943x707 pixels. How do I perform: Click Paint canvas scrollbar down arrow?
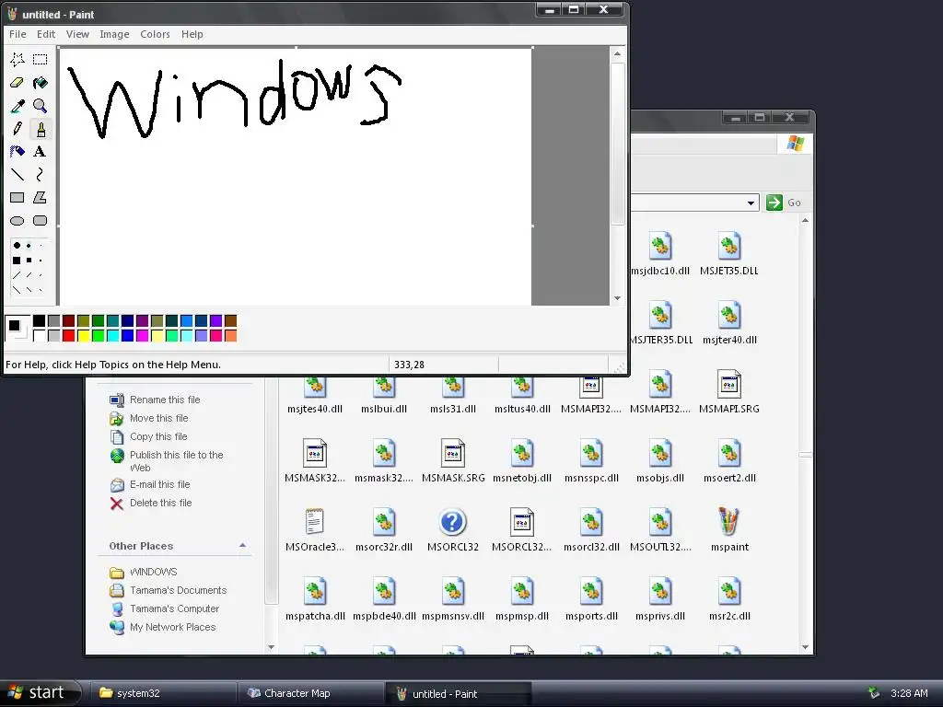point(617,298)
